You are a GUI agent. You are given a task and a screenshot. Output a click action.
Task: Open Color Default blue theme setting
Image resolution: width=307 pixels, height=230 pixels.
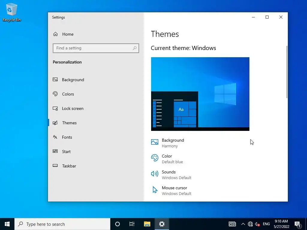tap(167, 159)
